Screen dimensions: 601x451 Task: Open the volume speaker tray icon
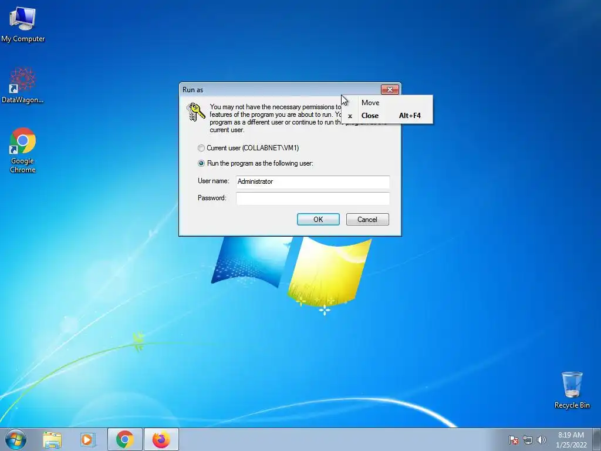542,440
